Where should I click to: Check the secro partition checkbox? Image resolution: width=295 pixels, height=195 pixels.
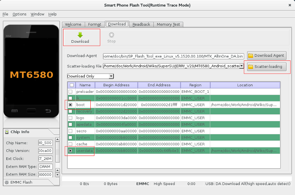pyautogui.click(x=70, y=131)
